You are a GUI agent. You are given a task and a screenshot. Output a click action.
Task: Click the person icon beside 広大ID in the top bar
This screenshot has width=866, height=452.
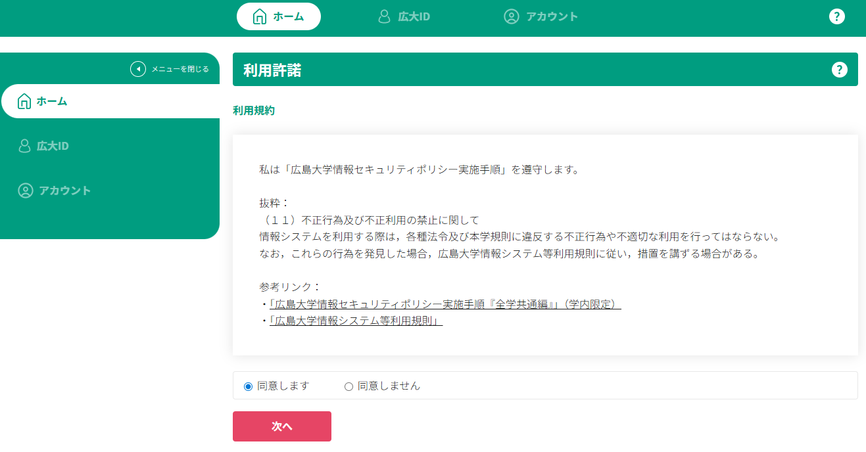385,16
